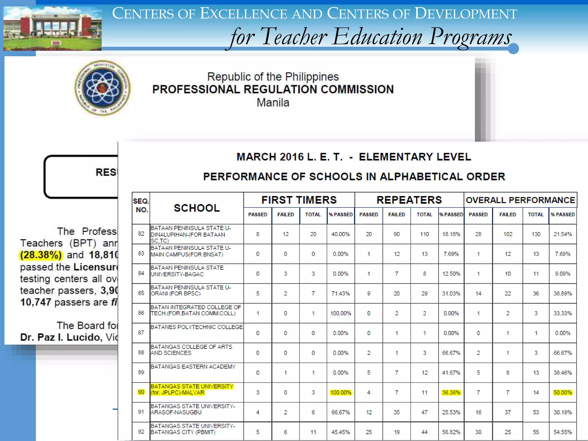Click the campus building photo thumbnail
The height and width of the screenshot is (441, 588).
tap(53, 29)
